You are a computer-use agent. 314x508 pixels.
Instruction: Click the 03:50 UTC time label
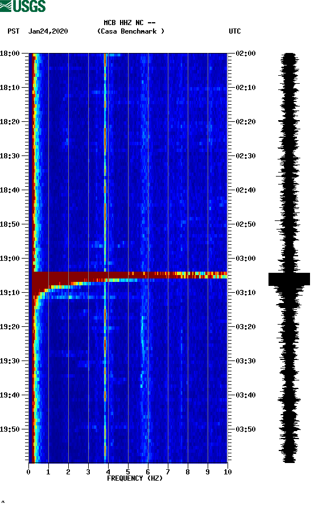[x=246, y=429]
